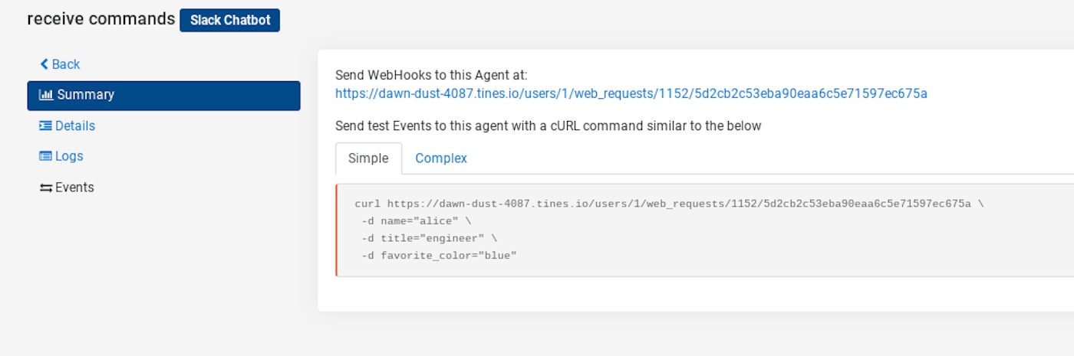The image size is (1074, 356).
Task: Click the Details list icon
Action: [x=45, y=126]
